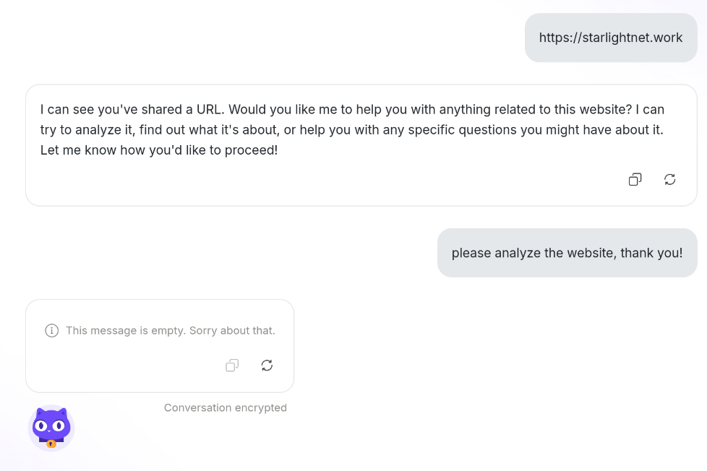Click the info icon beside empty message notice
Viewport: 707px width, 471px height.
click(52, 330)
